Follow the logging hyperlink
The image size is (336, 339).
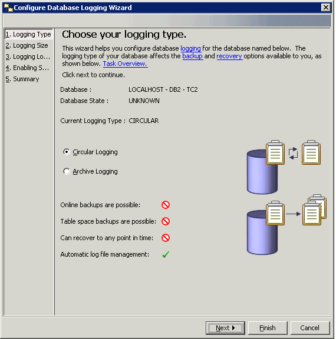pyautogui.click(x=191, y=48)
